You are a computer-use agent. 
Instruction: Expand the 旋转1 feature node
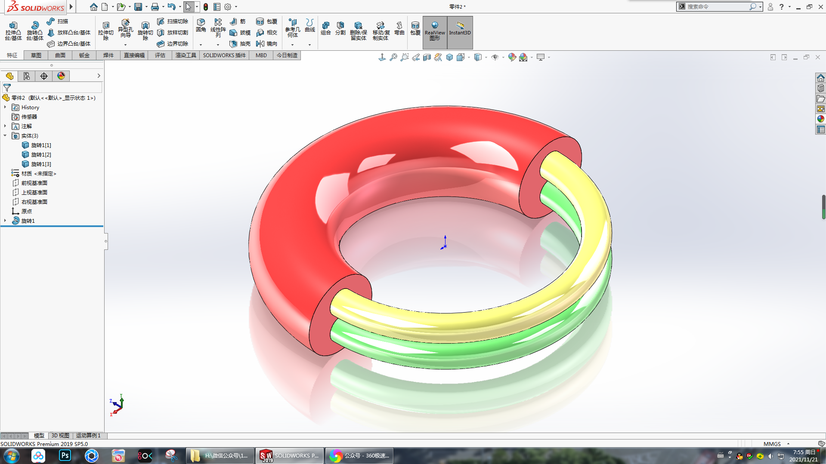click(x=5, y=221)
